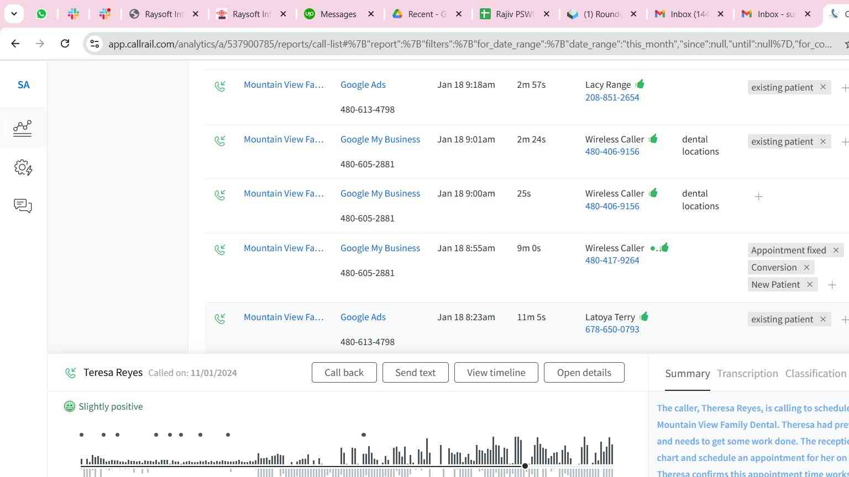Remove existing patient tag from Lacy Range call
The height and width of the screenshot is (477, 849).
coord(823,87)
